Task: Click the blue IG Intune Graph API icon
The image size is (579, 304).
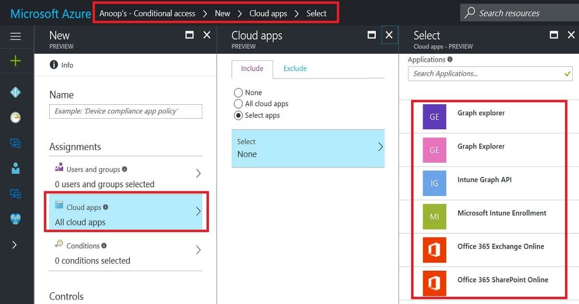Action: point(434,183)
